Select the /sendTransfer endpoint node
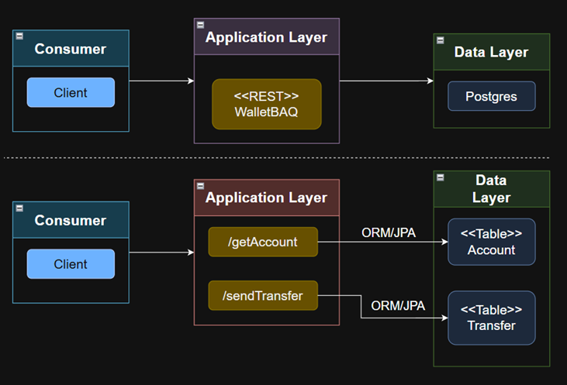567x385 pixels. (x=263, y=295)
